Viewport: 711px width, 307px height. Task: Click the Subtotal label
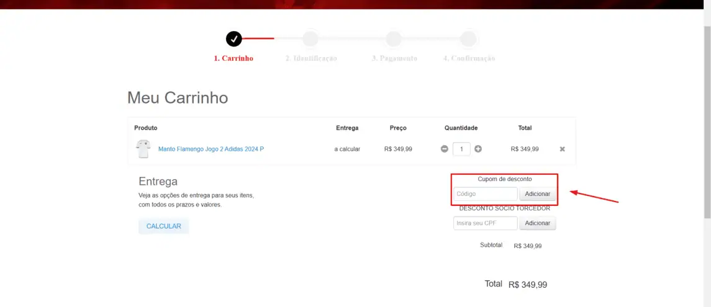491,245
